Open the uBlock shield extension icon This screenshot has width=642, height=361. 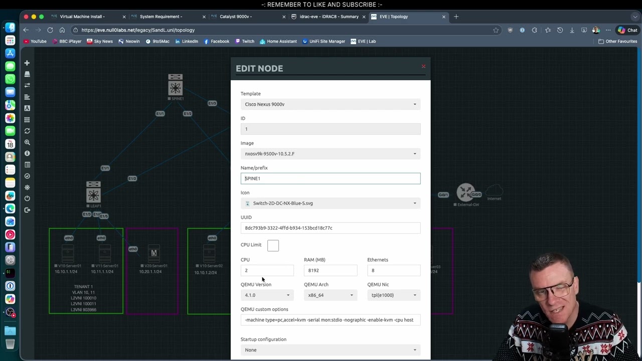point(510,30)
